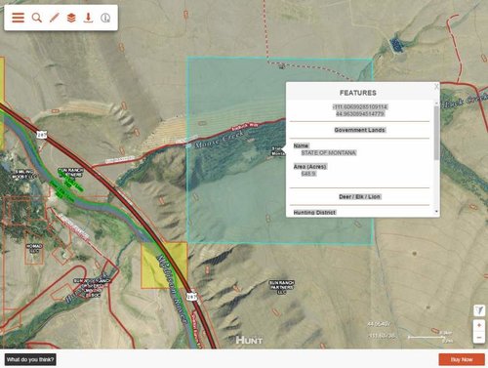Click the STATE OF MONTANA name value

[x=328, y=152]
